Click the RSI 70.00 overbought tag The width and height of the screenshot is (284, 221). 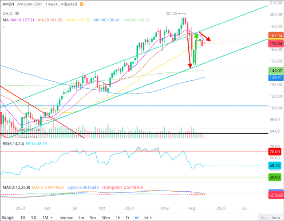coord(275,152)
